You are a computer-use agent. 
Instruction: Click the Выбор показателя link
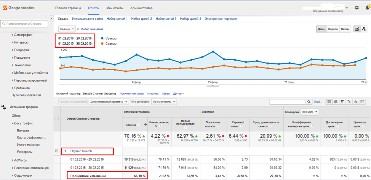point(92,29)
